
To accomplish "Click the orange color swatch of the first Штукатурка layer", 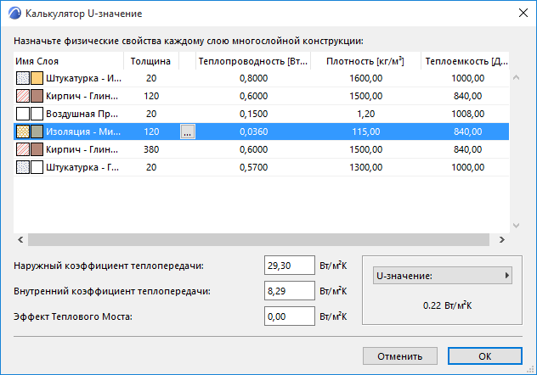I will click(x=37, y=79).
